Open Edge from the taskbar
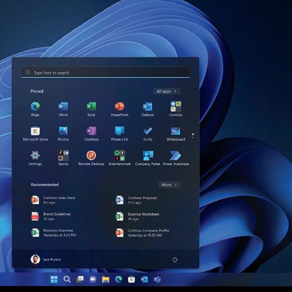This screenshot has width=292, height=292. [118, 280]
